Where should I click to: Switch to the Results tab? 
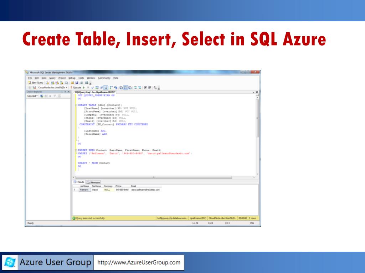point(79,182)
